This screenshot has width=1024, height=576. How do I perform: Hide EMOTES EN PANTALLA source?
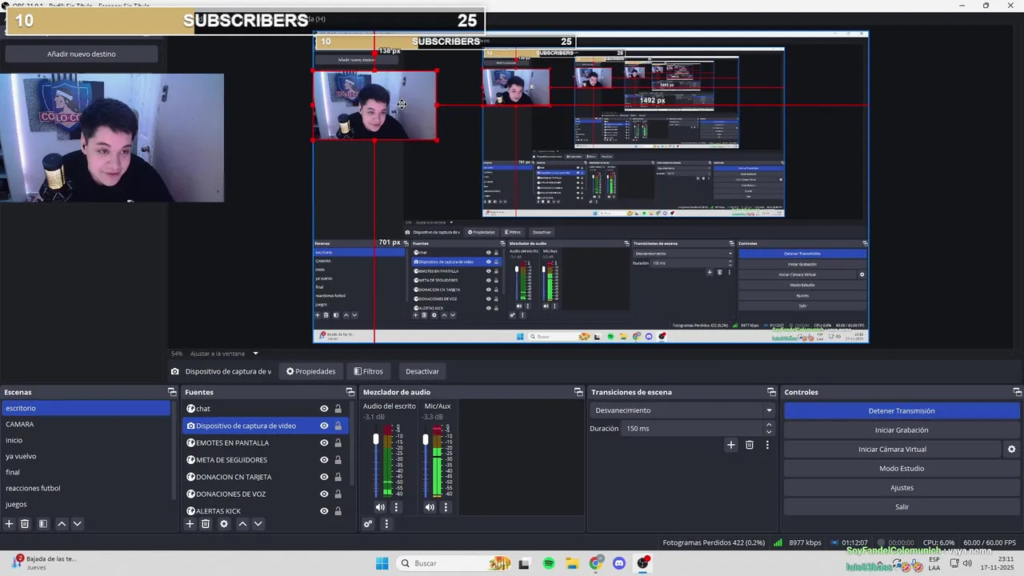click(324, 442)
